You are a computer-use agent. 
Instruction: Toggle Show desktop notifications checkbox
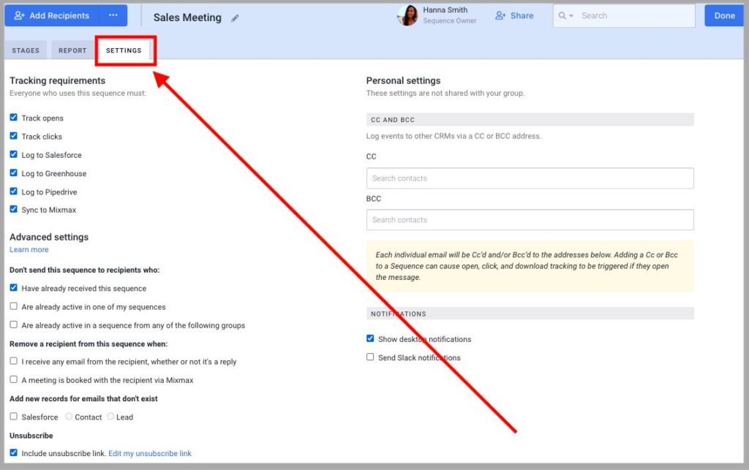370,338
